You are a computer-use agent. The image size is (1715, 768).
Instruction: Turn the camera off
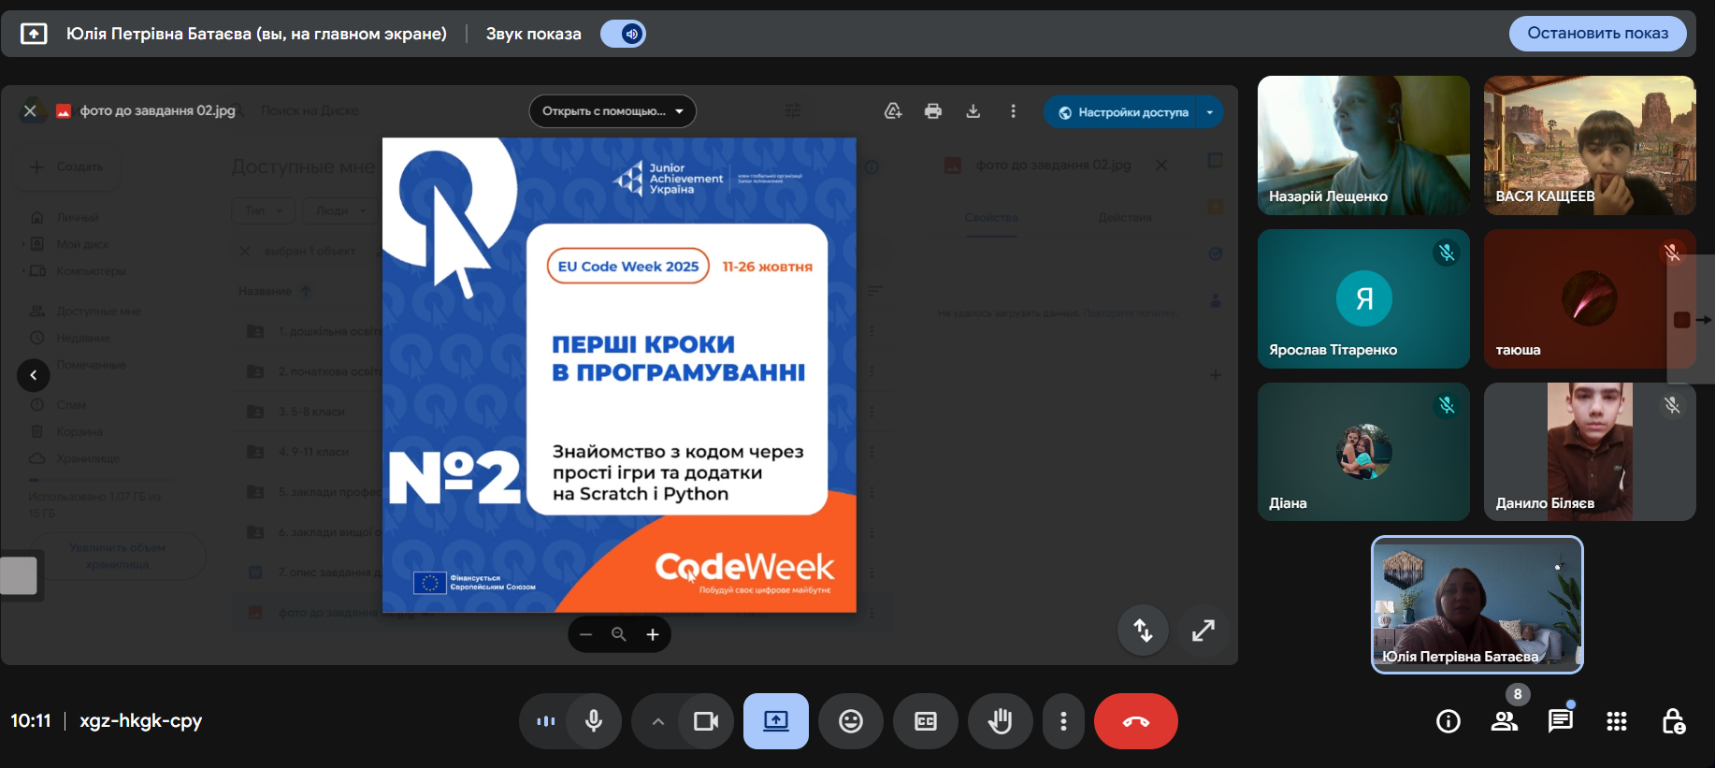(706, 721)
